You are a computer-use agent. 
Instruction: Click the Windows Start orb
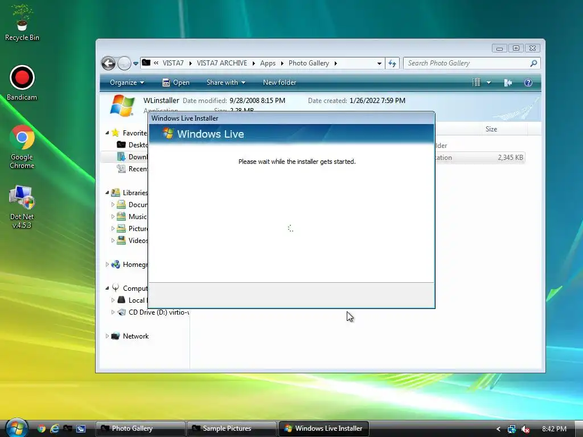(x=17, y=427)
